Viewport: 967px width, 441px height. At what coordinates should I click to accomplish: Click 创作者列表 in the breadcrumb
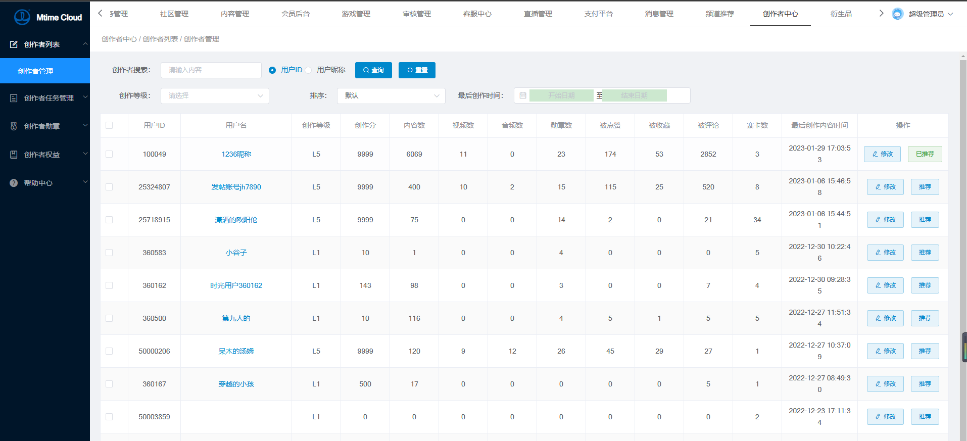[160, 39]
